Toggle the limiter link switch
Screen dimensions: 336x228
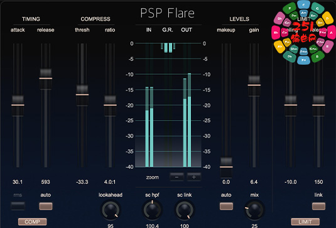(x=318, y=206)
